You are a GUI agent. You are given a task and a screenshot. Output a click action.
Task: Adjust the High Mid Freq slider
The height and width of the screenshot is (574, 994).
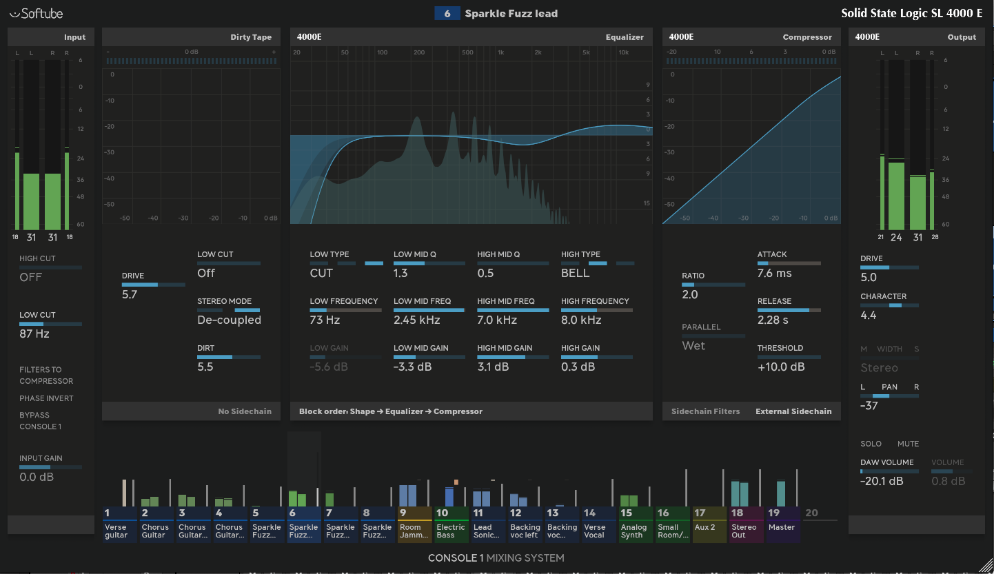point(514,310)
